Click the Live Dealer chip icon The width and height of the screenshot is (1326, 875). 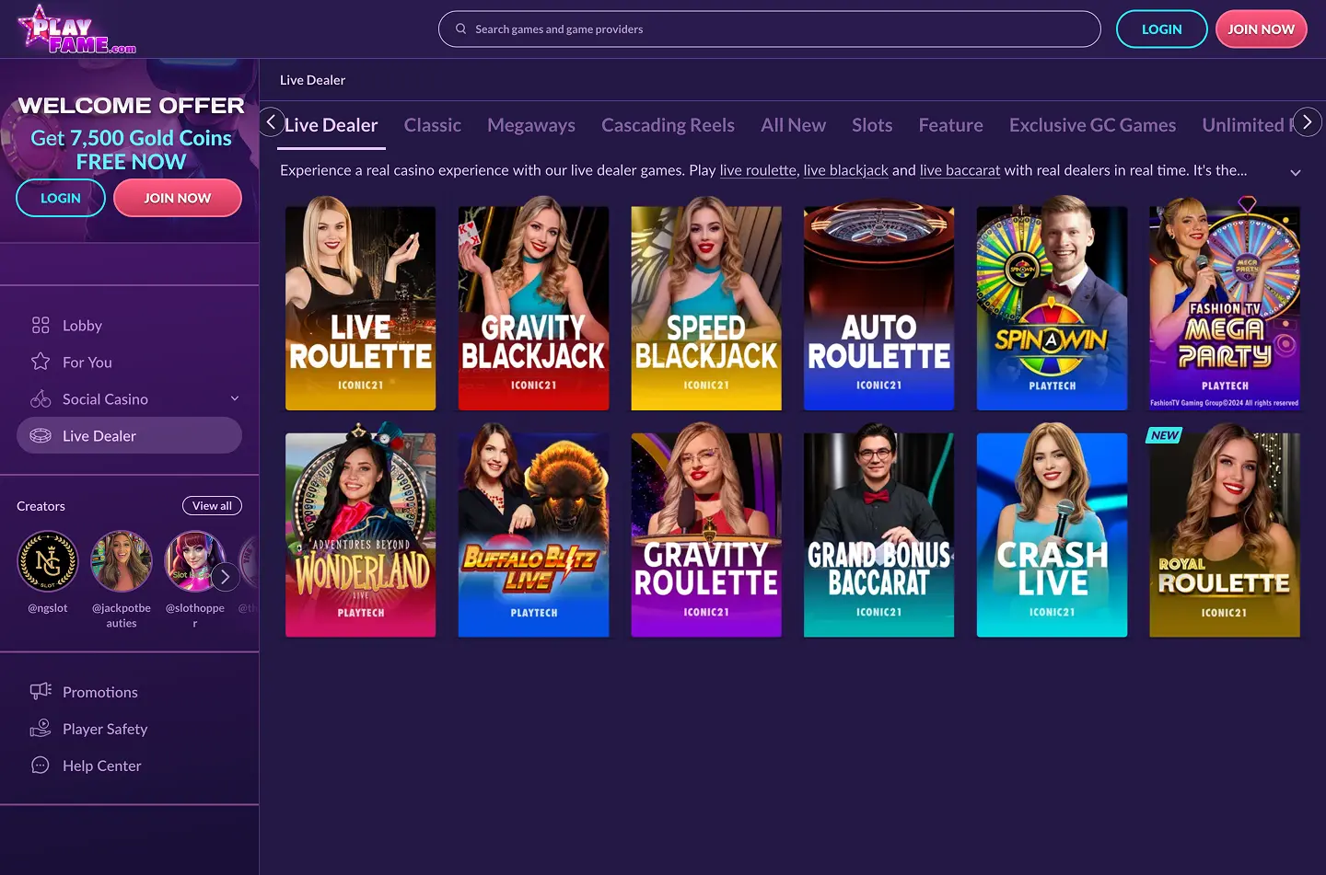[x=41, y=435]
